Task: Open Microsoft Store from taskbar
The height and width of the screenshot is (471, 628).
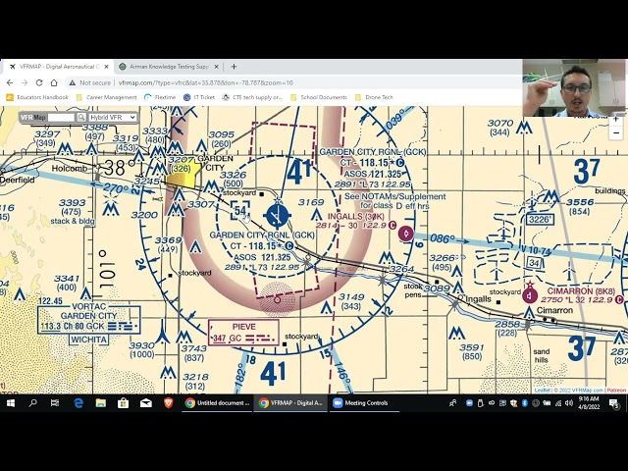Action: pyautogui.click(x=123, y=403)
